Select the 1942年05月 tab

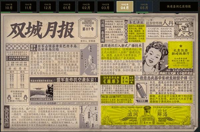(x=144, y=7)
